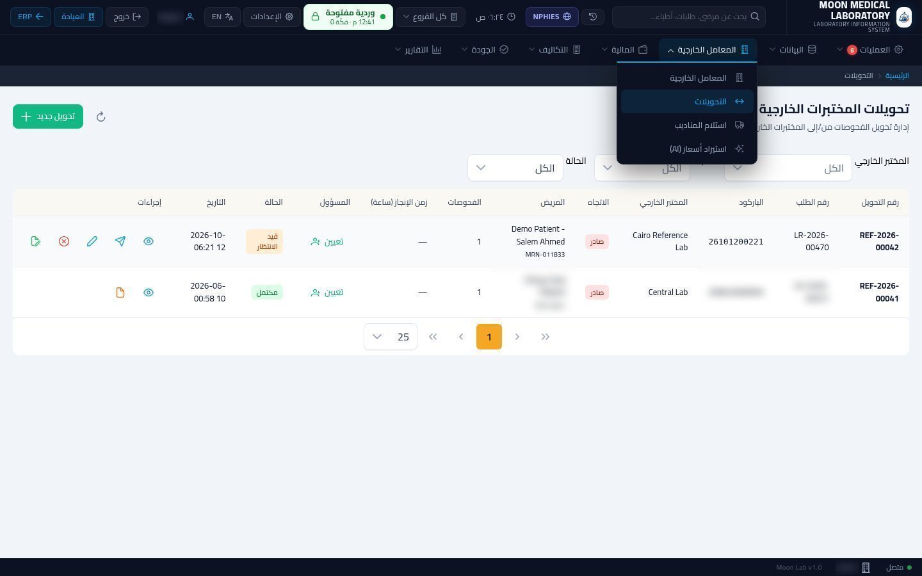Go to the first pagination page
This screenshot has height=576, width=922.
[546, 337]
